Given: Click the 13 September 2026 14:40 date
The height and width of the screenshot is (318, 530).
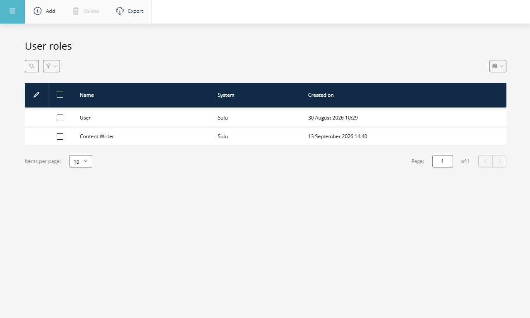Looking at the screenshot, I should click(338, 136).
